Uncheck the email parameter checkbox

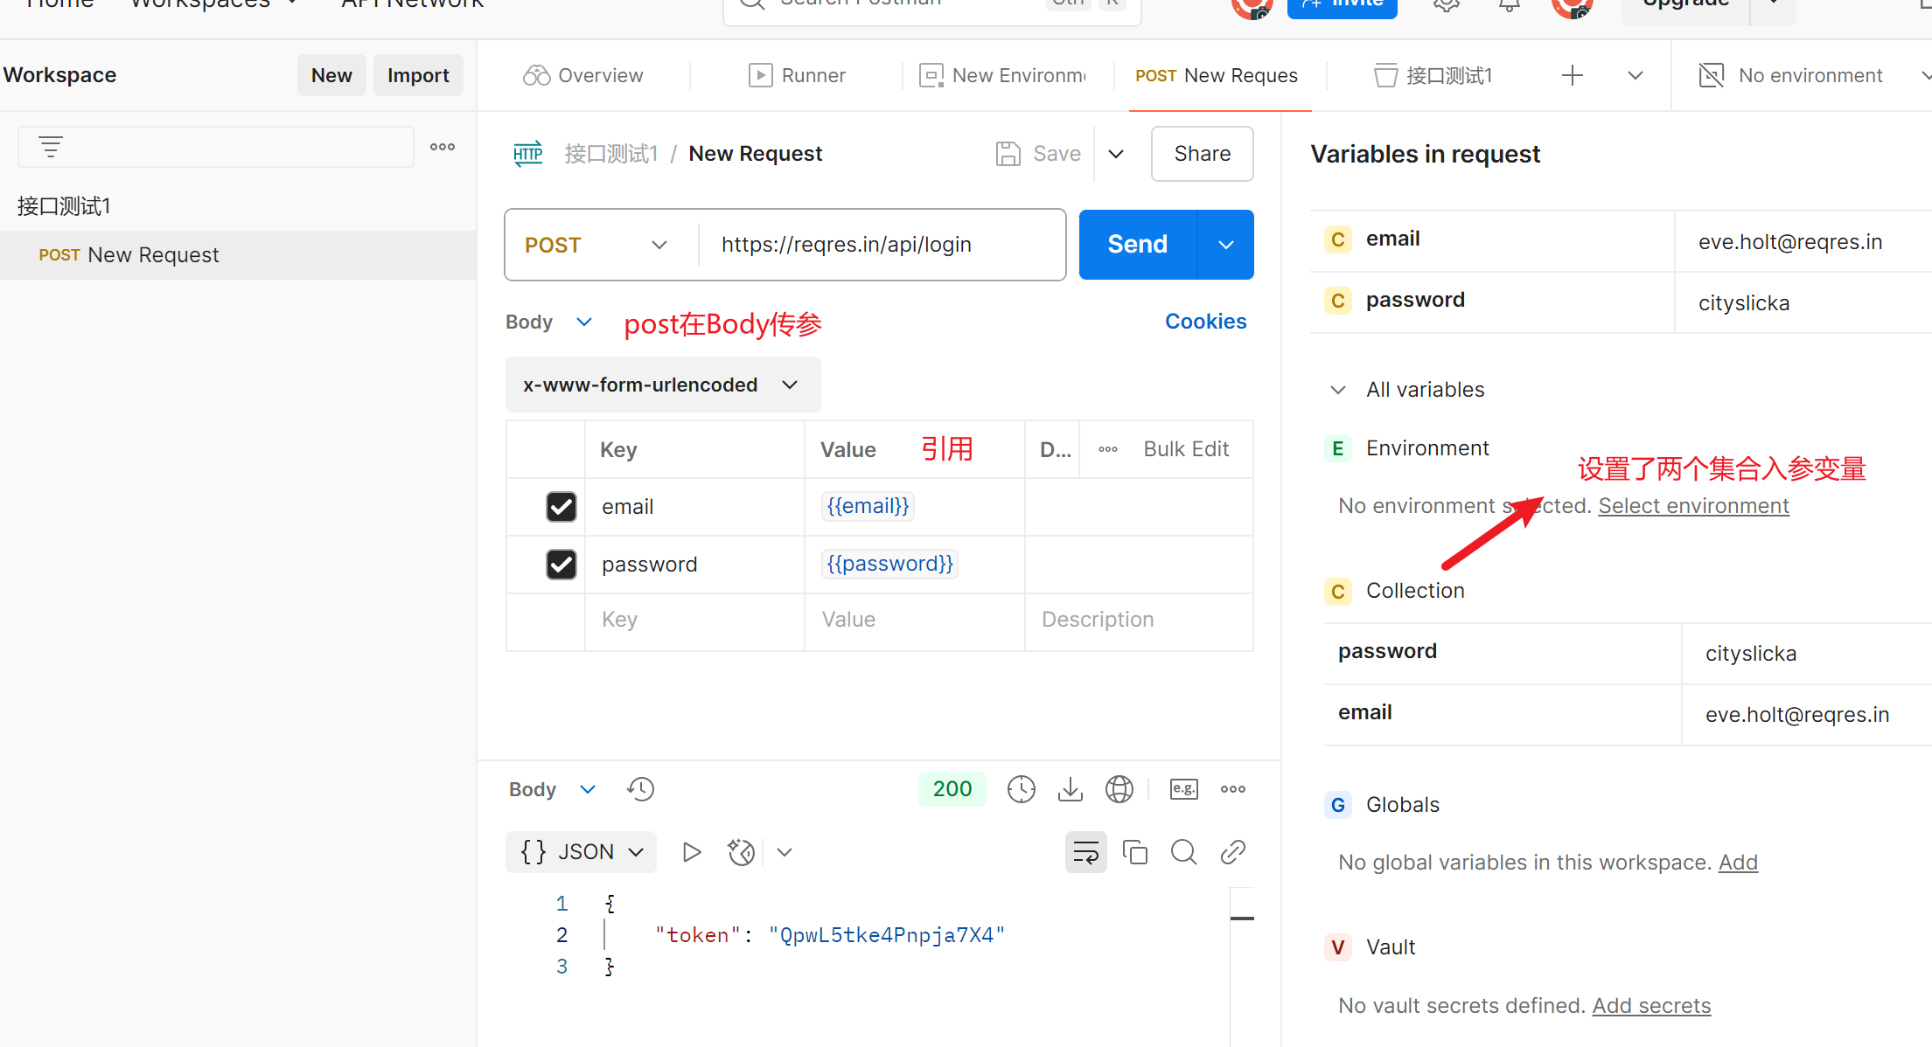click(x=561, y=507)
